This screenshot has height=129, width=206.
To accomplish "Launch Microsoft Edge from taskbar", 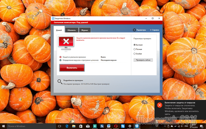I will 67,126.
